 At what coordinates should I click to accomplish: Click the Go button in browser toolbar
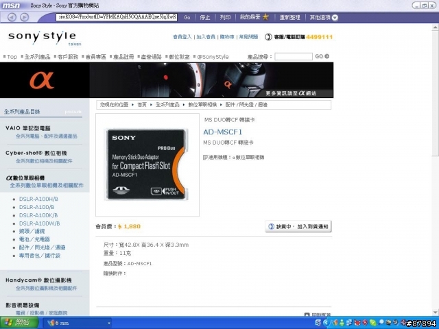pyautogui.click(x=187, y=17)
